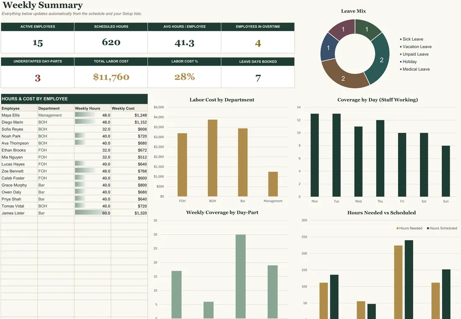Select the Employees in Overtime value 4

click(x=258, y=43)
